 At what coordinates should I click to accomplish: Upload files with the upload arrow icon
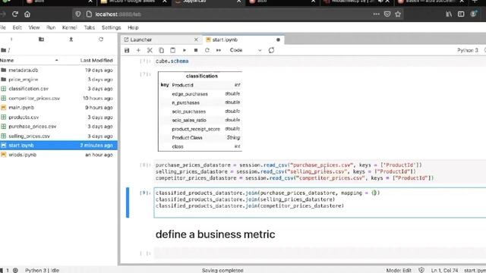point(71,39)
